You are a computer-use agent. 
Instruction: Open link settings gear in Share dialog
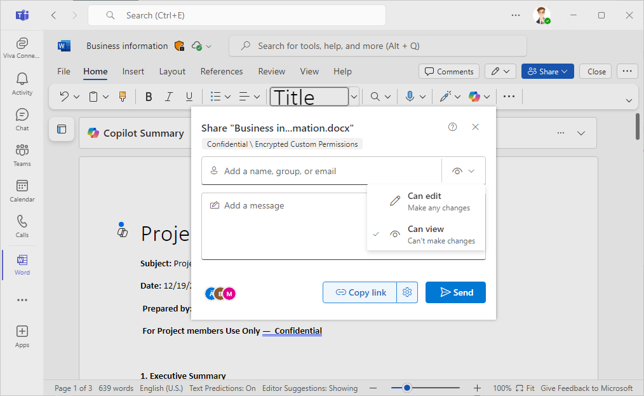[x=408, y=292]
